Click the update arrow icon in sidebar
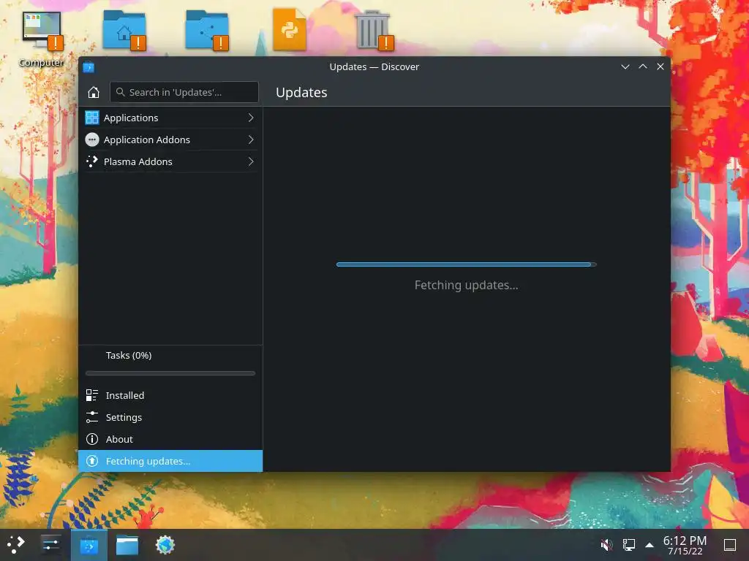The height and width of the screenshot is (561, 749). coord(91,462)
